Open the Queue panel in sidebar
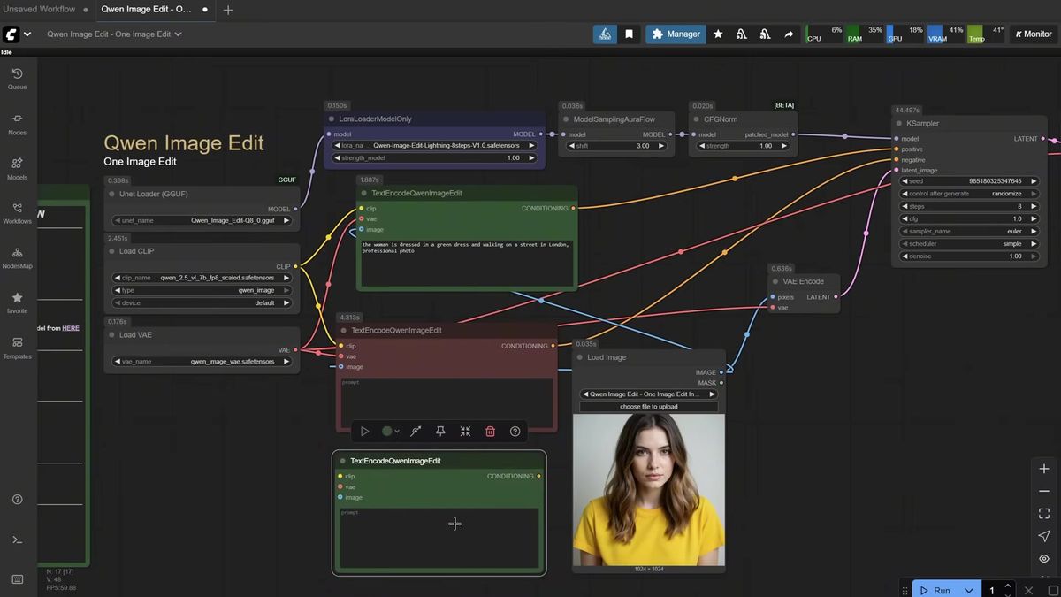The height and width of the screenshot is (597, 1061). click(x=18, y=78)
